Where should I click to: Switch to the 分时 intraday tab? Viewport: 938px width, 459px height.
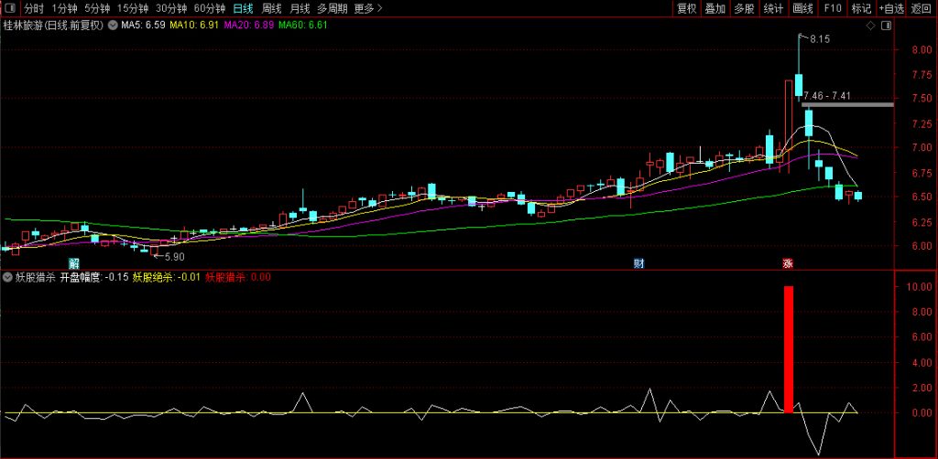coord(34,8)
